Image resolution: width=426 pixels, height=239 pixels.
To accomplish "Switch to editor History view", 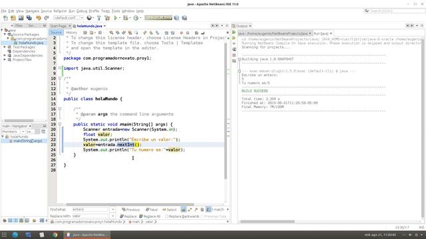I will (x=71, y=33).
